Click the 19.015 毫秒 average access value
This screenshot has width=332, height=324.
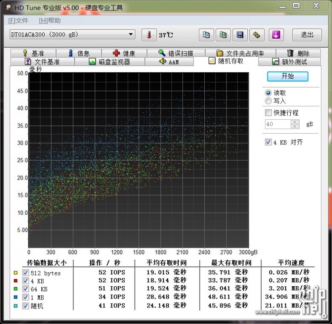coord(166,272)
